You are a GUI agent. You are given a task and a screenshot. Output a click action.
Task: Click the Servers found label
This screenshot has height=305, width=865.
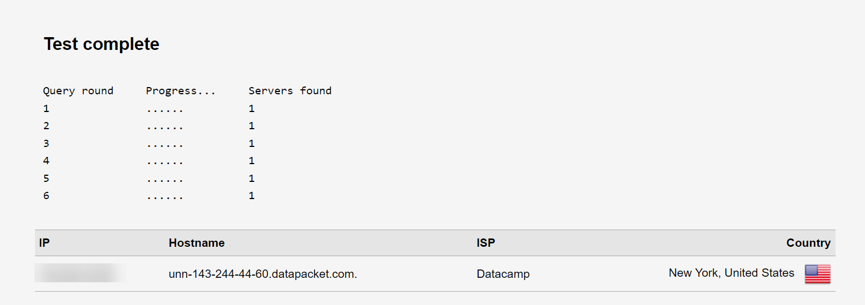click(290, 91)
